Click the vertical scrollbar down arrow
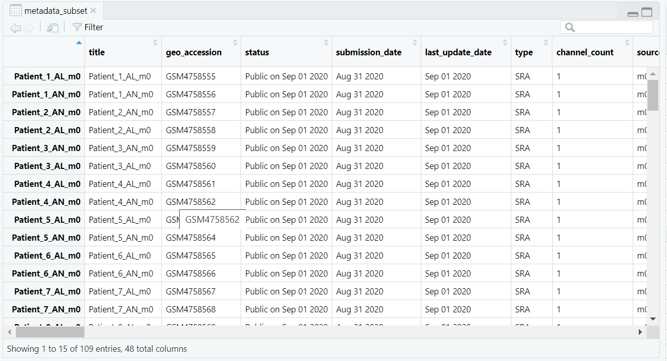 653,318
